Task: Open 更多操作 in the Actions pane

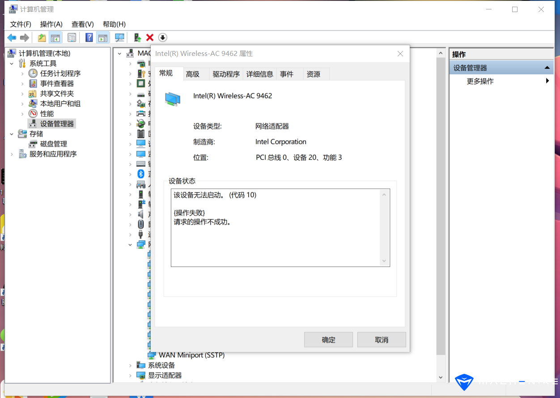Action: tap(480, 81)
